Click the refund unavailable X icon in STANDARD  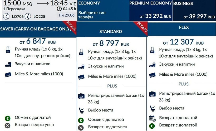(x=81, y=128)
